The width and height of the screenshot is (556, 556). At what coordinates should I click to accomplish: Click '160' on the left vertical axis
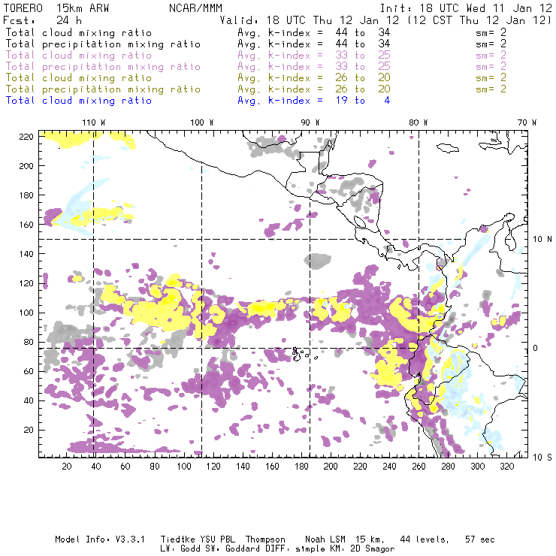click(26, 225)
